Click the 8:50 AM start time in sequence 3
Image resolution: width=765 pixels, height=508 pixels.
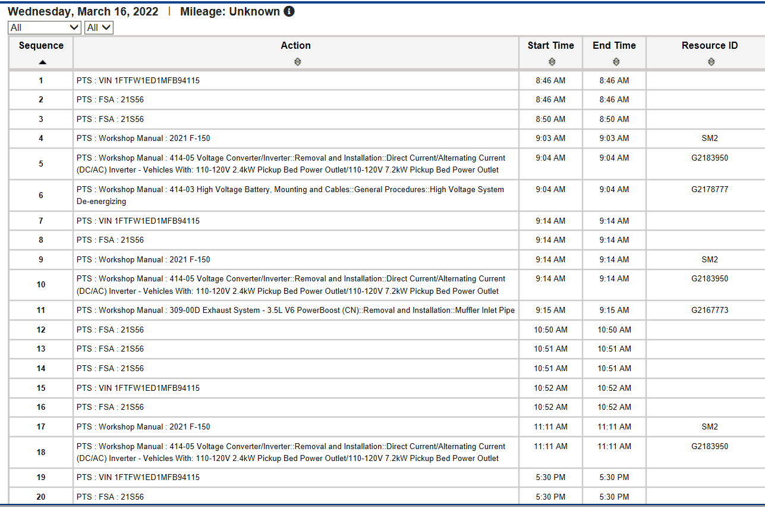[550, 119]
